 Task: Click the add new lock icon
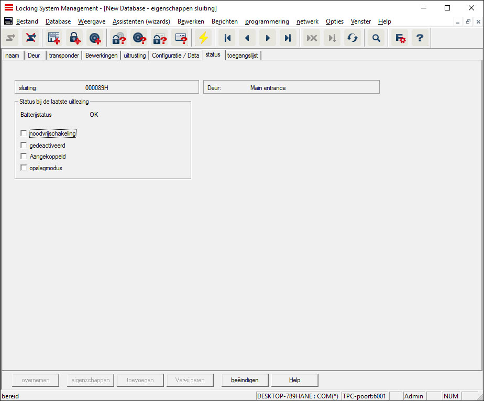pos(74,38)
